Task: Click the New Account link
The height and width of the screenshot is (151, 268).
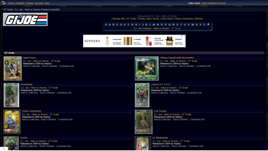Action: point(219,3)
